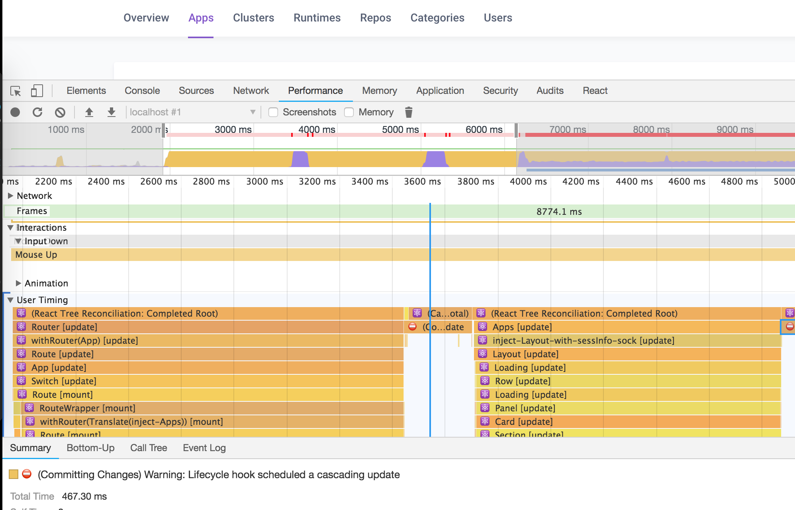This screenshot has height=510, width=795.
Task: Click the device toolbar toggle icon
Action: 37,91
